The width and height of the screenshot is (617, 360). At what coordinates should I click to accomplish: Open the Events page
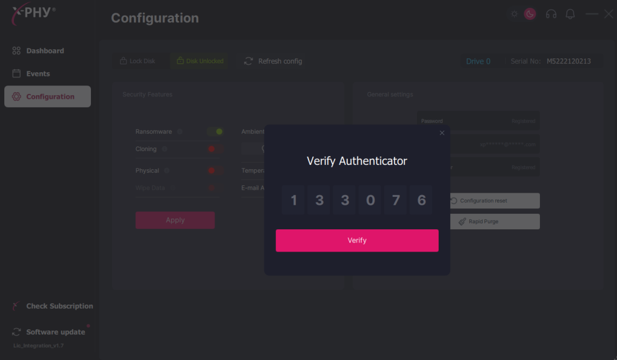coord(38,74)
